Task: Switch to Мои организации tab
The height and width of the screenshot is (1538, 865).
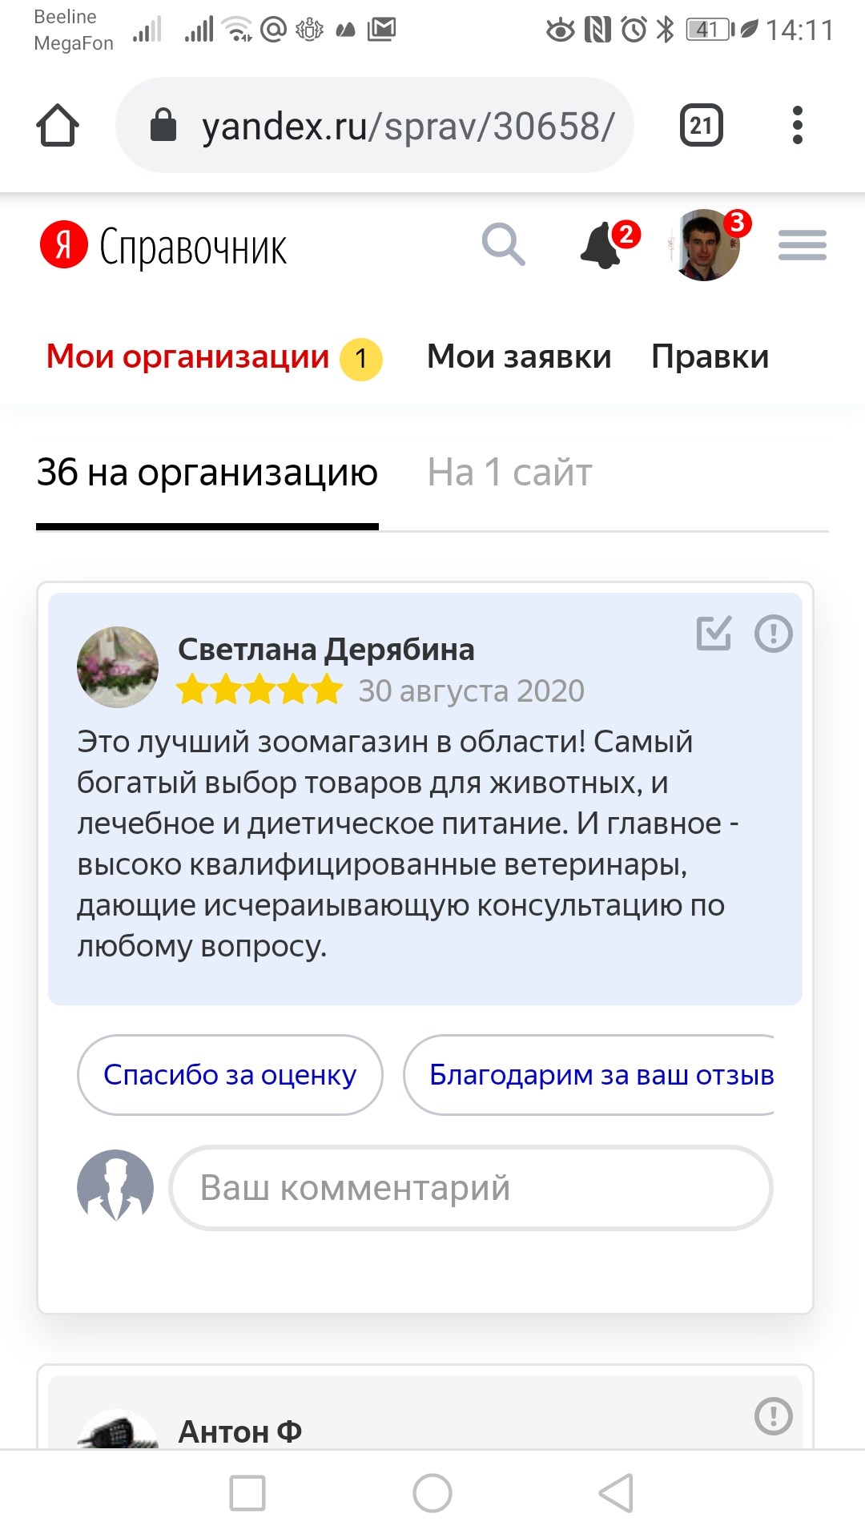Action: point(214,357)
